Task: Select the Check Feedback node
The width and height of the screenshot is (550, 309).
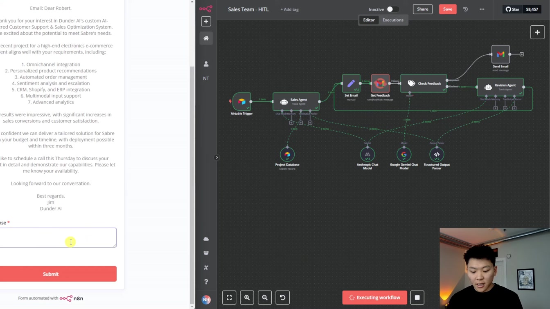Action: [424, 83]
